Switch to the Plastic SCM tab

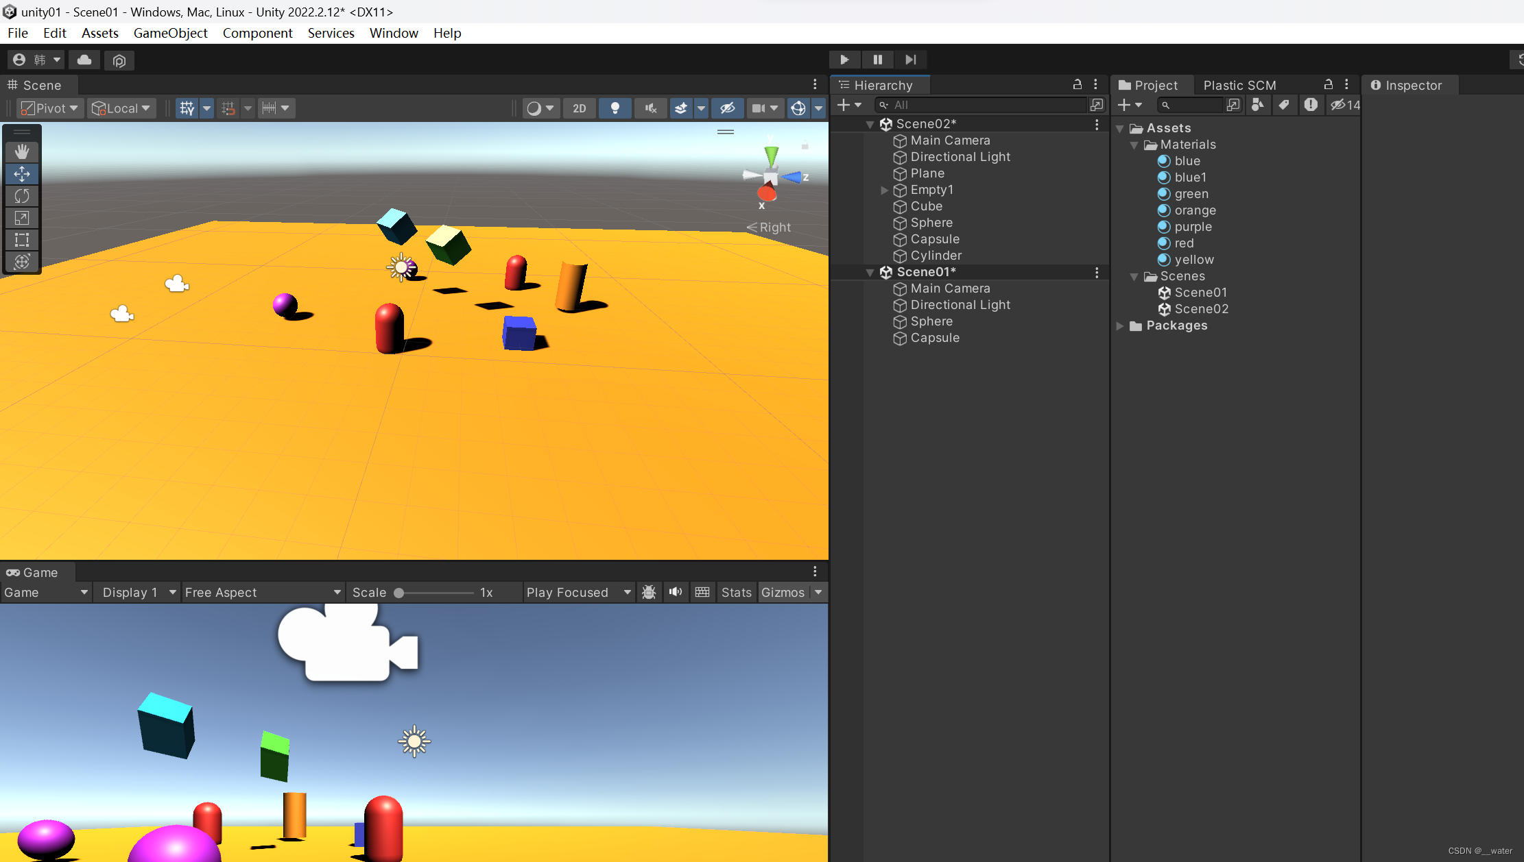coord(1239,85)
